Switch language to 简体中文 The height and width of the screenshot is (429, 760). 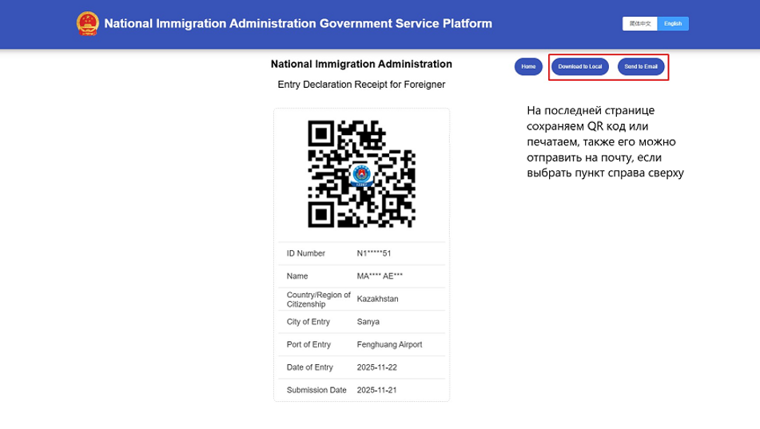(640, 24)
